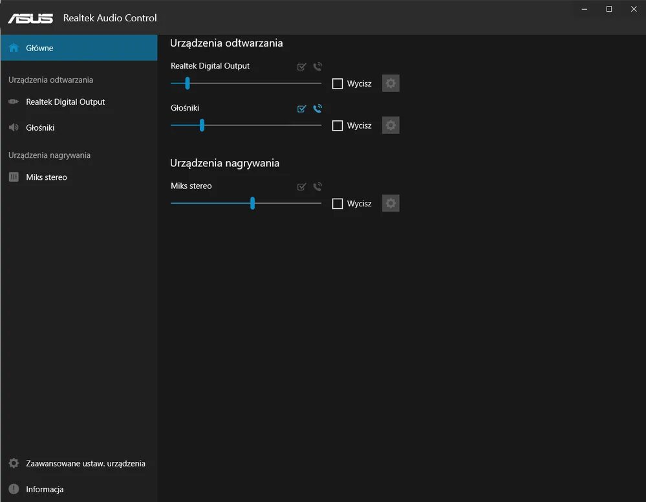Click the Głośniki label above its slider

[x=185, y=108]
